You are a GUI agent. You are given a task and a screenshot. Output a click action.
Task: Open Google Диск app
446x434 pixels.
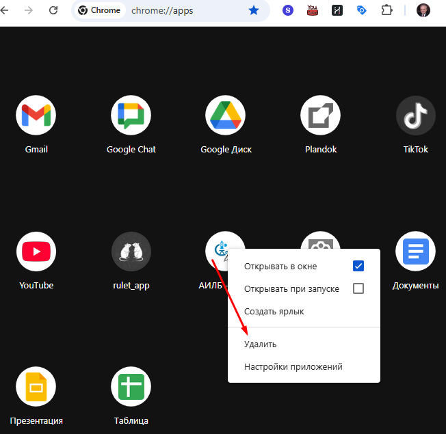(x=226, y=116)
